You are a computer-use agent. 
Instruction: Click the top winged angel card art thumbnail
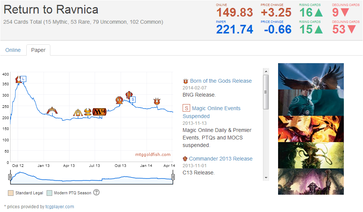[x=311, y=76]
